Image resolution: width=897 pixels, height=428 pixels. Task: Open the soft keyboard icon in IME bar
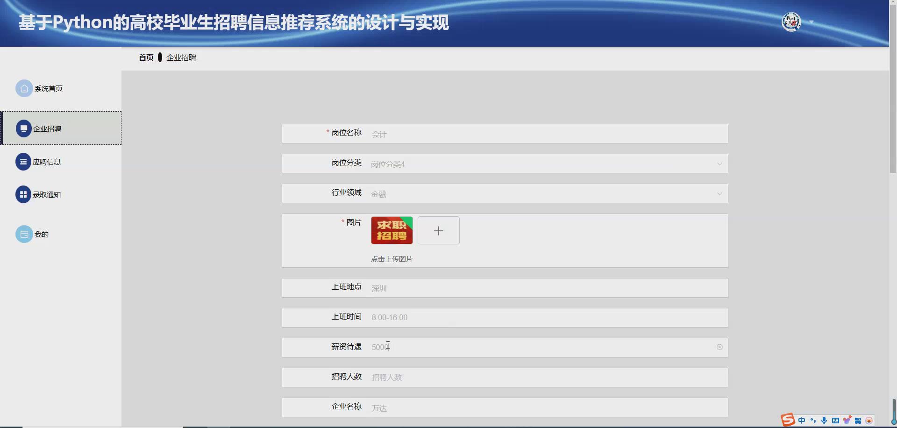point(835,421)
